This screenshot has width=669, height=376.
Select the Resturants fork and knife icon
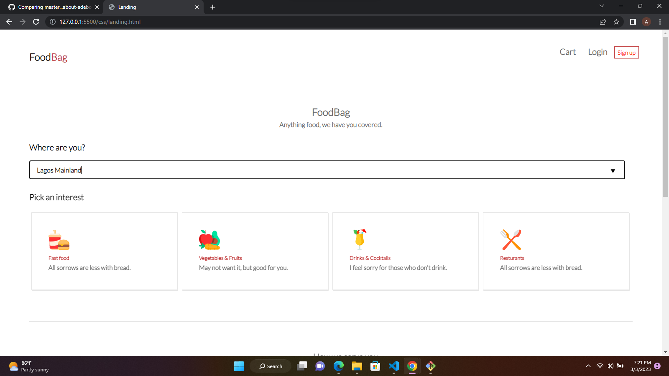511,239
